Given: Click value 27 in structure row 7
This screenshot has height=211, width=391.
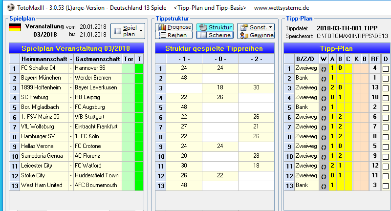Looking at the screenshot, I should [x=184, y=127].
